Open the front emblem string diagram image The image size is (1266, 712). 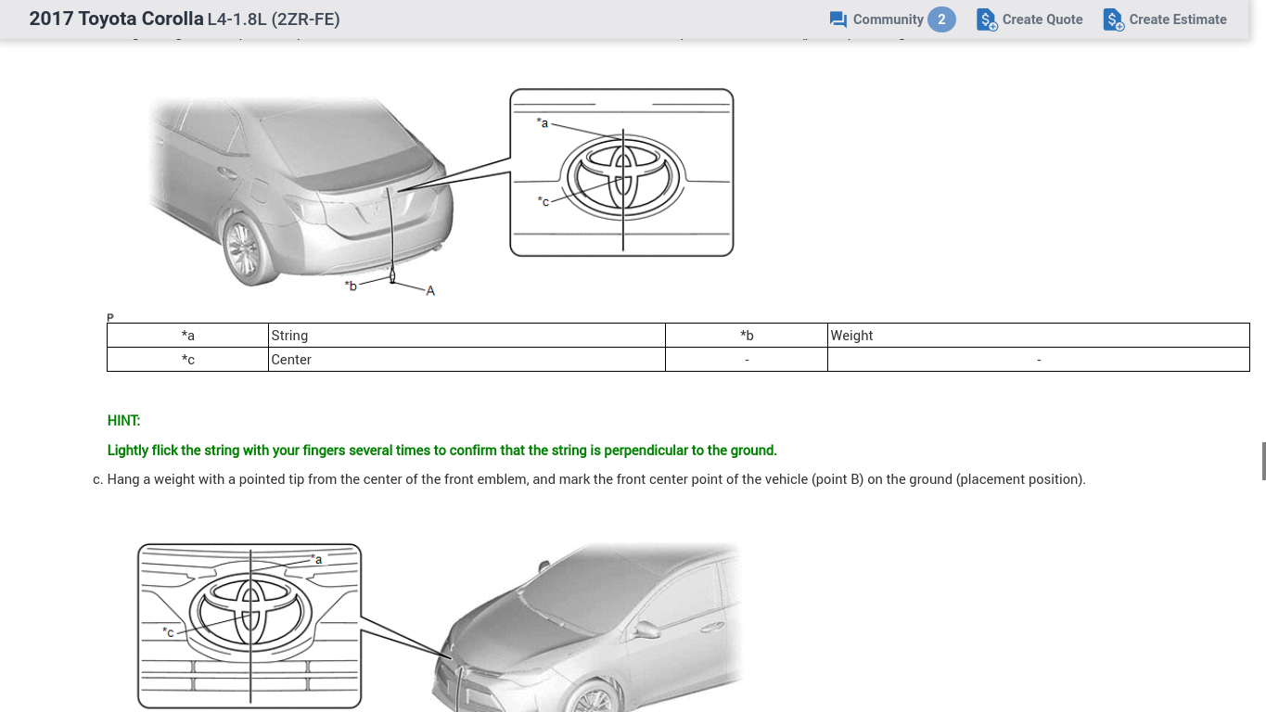(x=440, y=627)
